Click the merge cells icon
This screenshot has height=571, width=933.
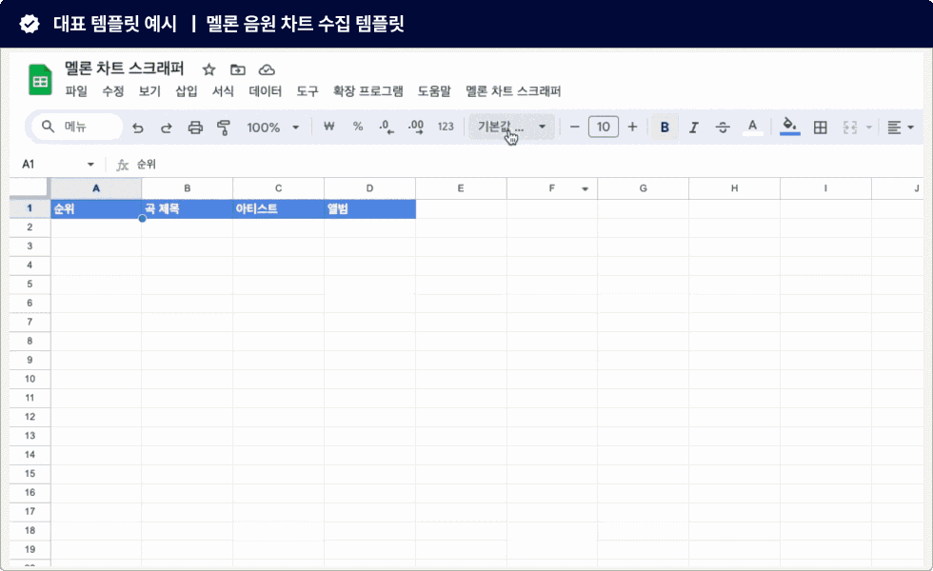tap(849, 128)
